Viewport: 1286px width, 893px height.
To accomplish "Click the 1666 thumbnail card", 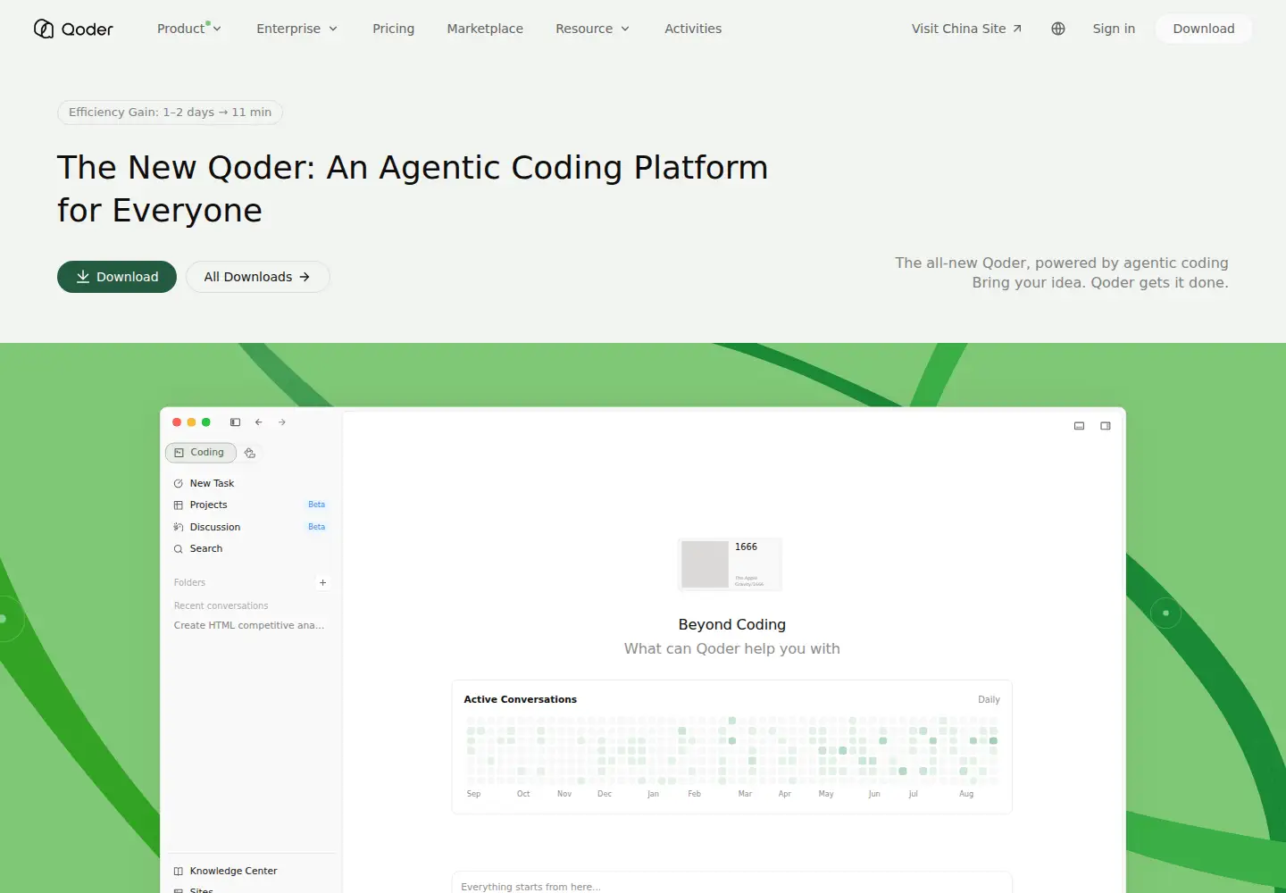I will coord(731,564).
